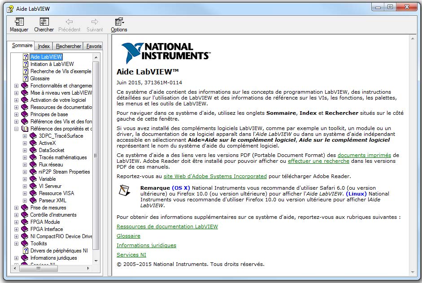Image resolution: width=422 pixels, height=283 pixels.
Task: Click the page icon beside Glossaire in tree
Action: (x=26, y=78)
